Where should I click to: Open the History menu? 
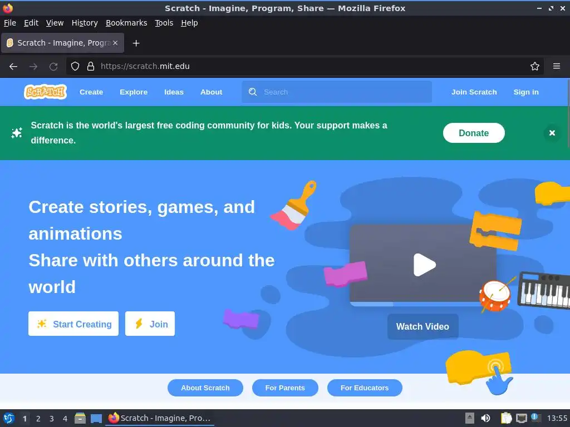[85, 23]
